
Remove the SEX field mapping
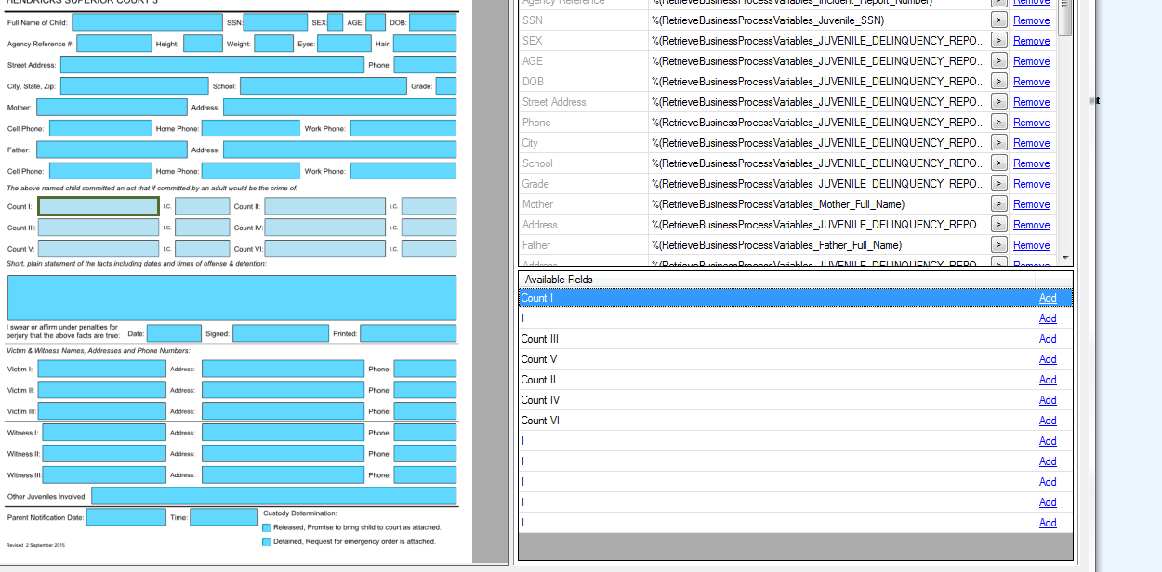point(1031,41)
